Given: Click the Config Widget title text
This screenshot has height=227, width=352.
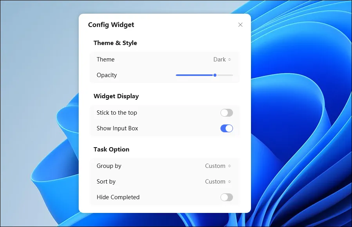Looking at the screenshot, I should 111,25.
